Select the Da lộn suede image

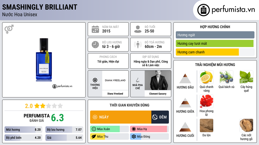coord(206,125)
